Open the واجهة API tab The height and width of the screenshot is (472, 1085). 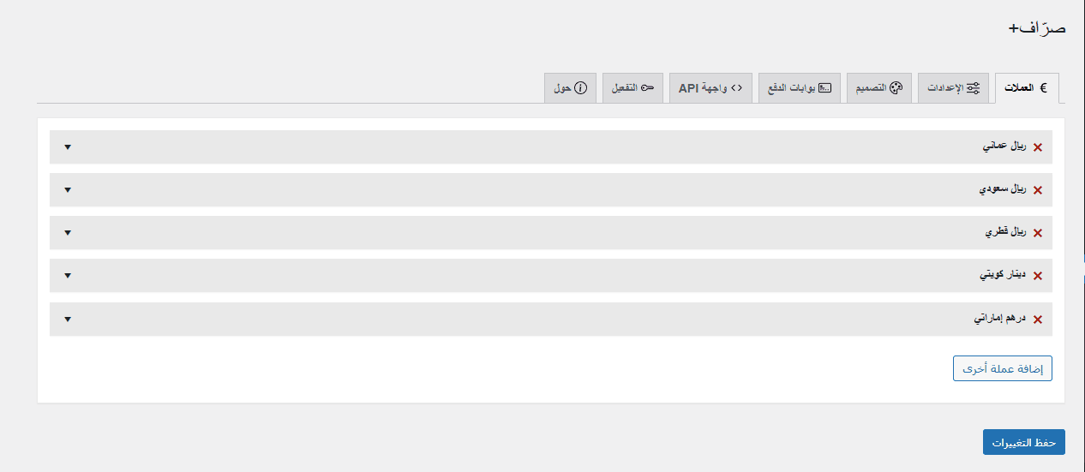pos(710,88)
